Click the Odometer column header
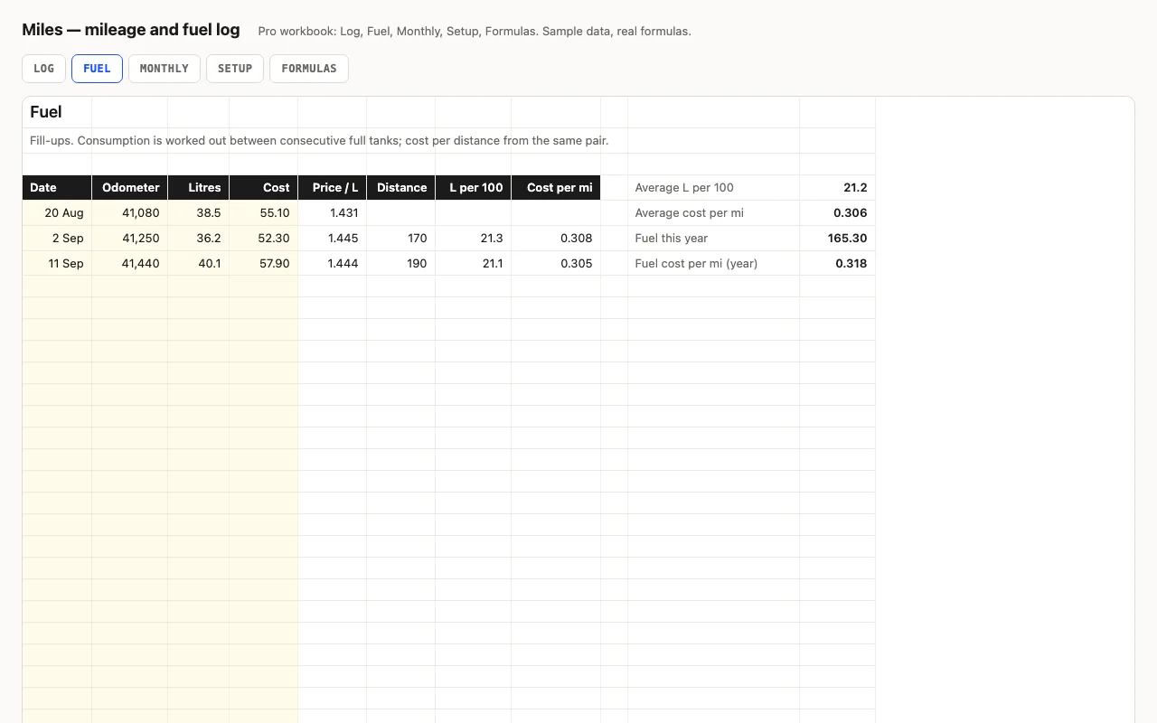Screen dimensions: 1157x723 [x=130, y=188]
